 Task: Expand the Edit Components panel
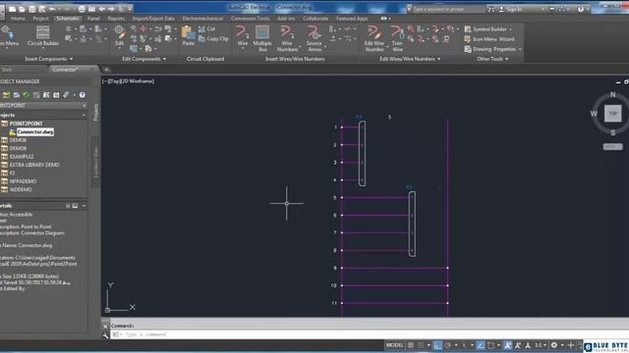[x=143, y=59]
